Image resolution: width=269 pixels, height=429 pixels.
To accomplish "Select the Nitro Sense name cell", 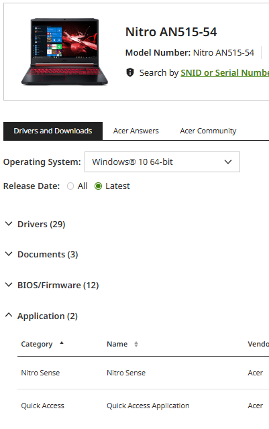I will [126, 373].
